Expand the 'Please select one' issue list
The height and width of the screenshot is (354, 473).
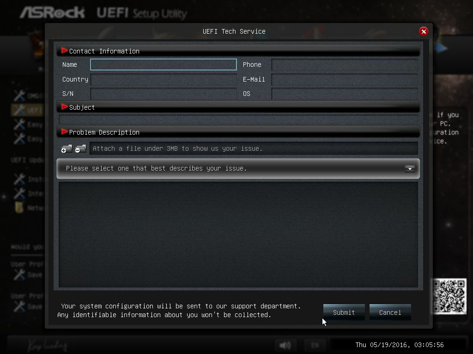click(x=238, y=169)
